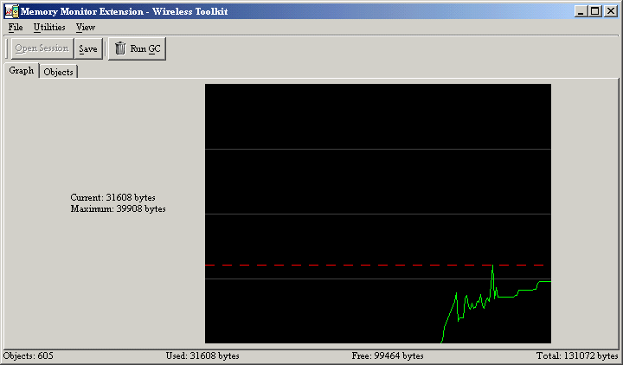The image size is (623, 365).
Task: Click the toolbar drag handle grip
Action: tap(7, 48)
